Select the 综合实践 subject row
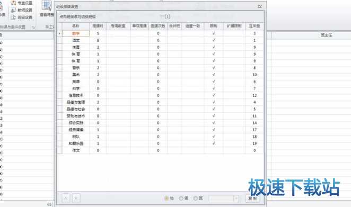 [x=160, y=123]
